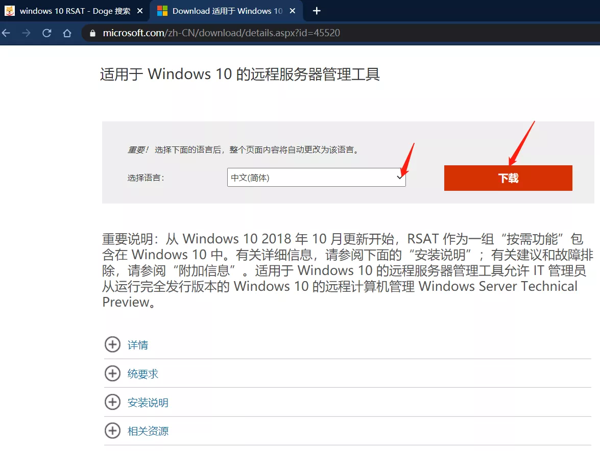Open the 详情 link
The height and width of the screenshot is (451, 600).
click(137, 345)
